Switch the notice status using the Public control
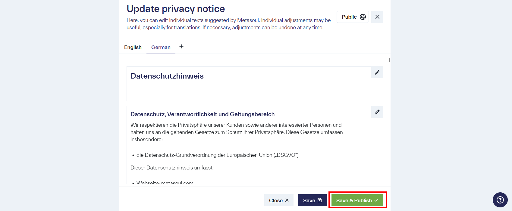Screen dimensions: 512x211 pos(353,17)
